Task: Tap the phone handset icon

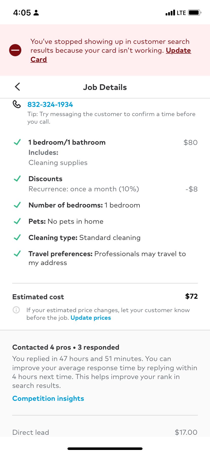Action: [x=17, y=104]
